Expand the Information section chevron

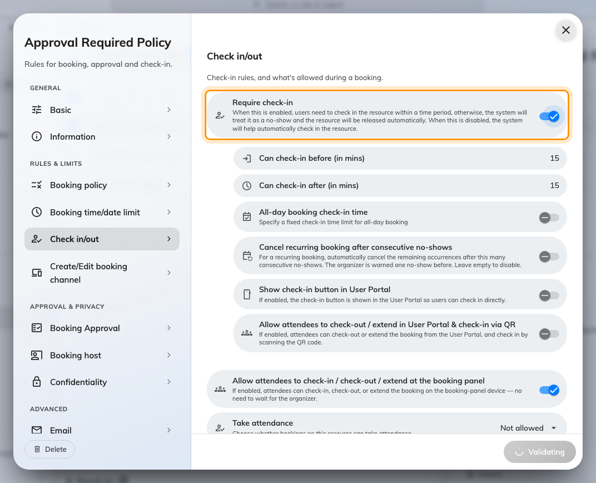169,136
